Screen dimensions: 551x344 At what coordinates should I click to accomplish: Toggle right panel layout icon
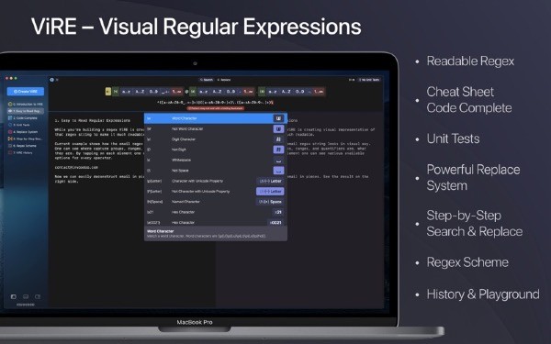(x=38, y=296)
